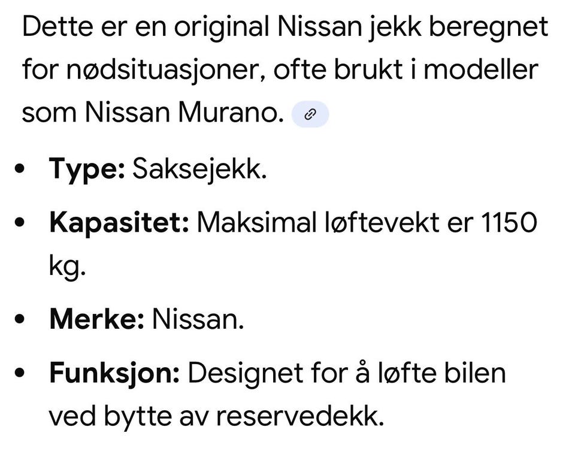Click the bullet point before Funksjon
This screenshot has height=451, width=575.
(20, 373)
